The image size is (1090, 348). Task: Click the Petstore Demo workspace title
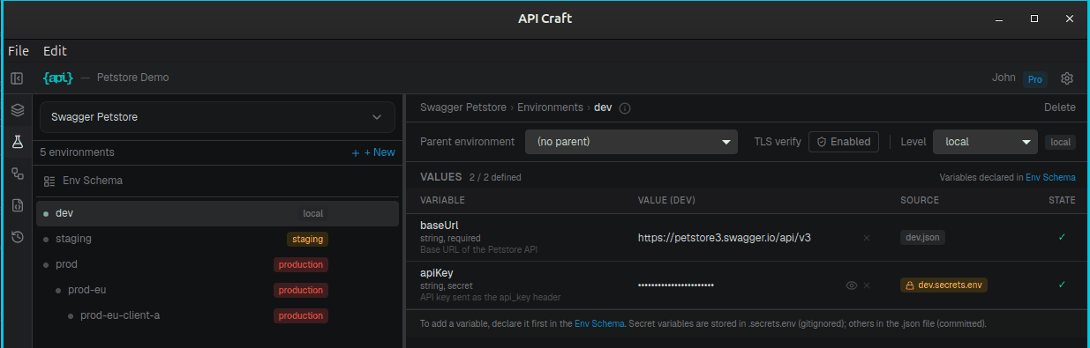(132, 78)
